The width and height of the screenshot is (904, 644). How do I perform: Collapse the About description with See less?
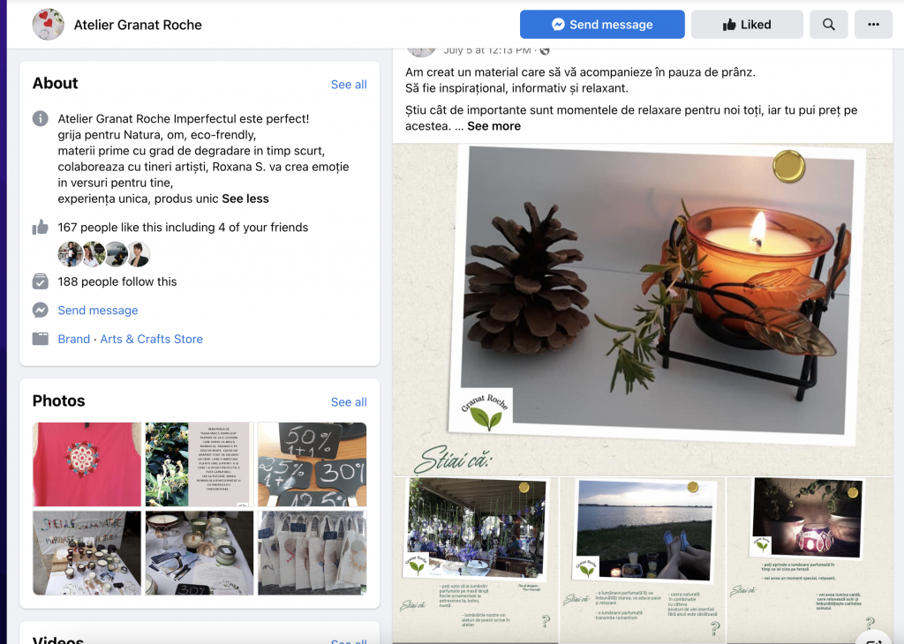tap(245, 198)
